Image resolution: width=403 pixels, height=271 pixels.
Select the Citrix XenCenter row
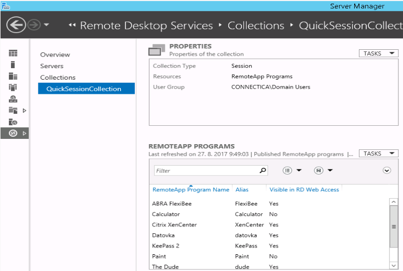(269, 225)
